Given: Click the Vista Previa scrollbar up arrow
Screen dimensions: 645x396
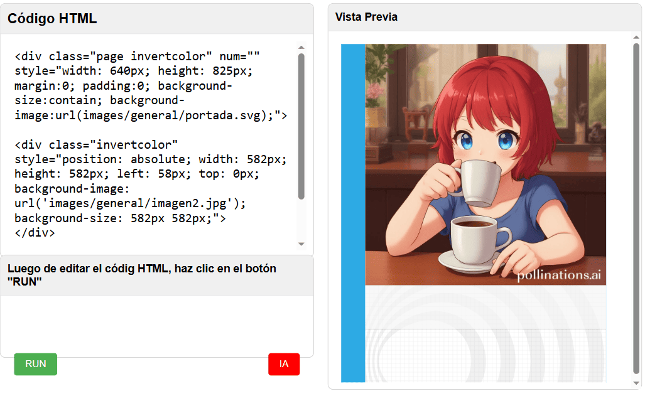Looking at the screenshot, I should (x=636, y=37).
